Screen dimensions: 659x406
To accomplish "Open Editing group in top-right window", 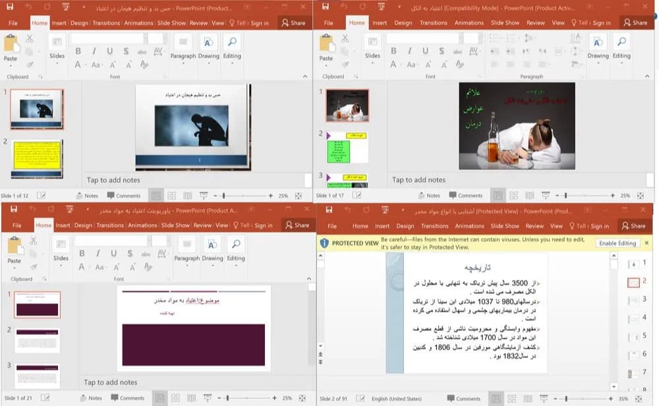I will [621, 47].
